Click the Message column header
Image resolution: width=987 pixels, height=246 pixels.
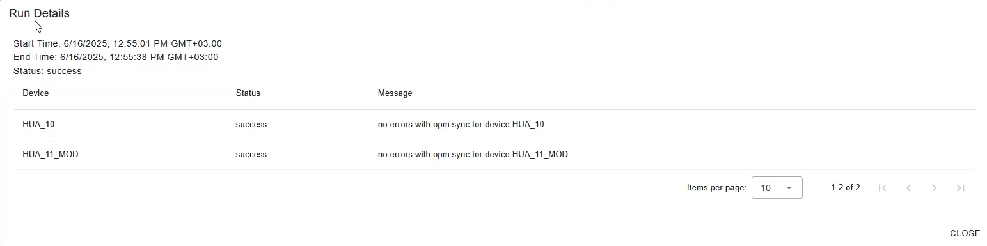click(395, 93)
